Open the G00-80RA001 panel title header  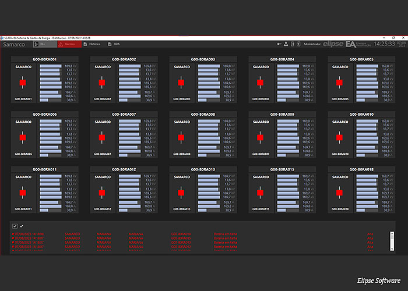pos(44,59)
